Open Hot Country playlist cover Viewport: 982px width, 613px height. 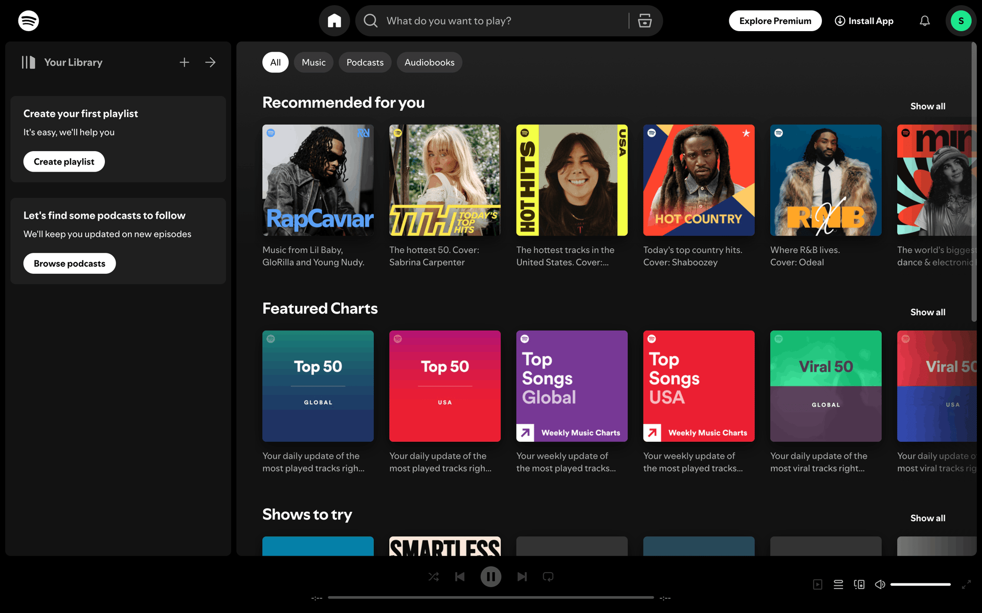(699, 180)
